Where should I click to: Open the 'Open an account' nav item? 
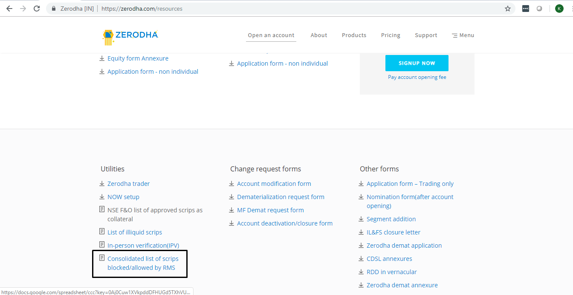(x=271, y=35)
